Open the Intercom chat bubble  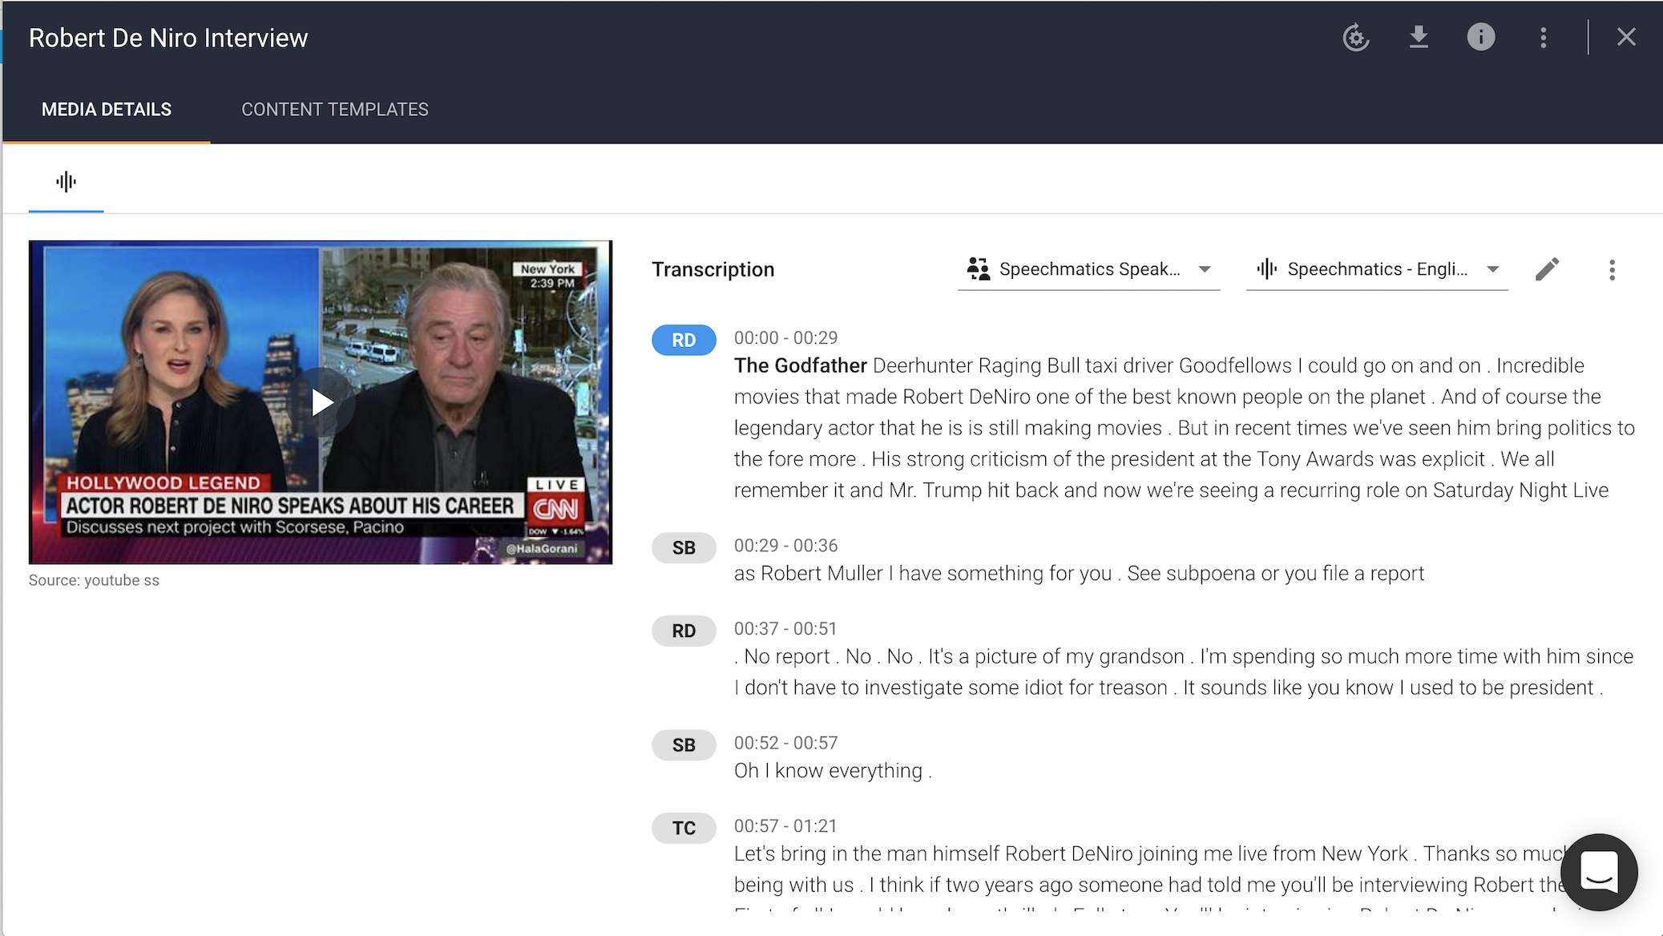coord(1599,872)
